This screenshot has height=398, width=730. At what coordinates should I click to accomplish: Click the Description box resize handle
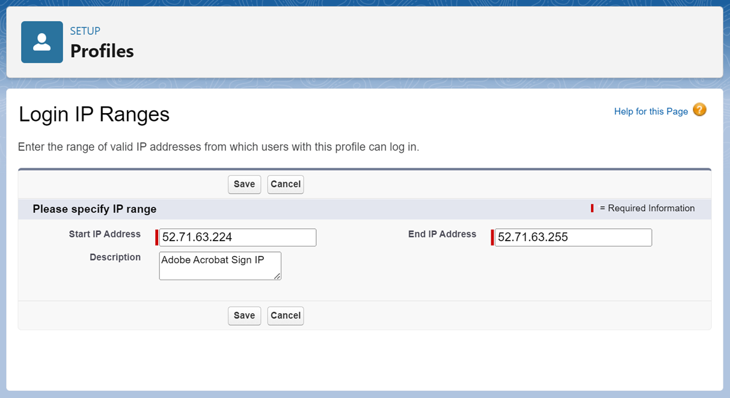point(277,276)
